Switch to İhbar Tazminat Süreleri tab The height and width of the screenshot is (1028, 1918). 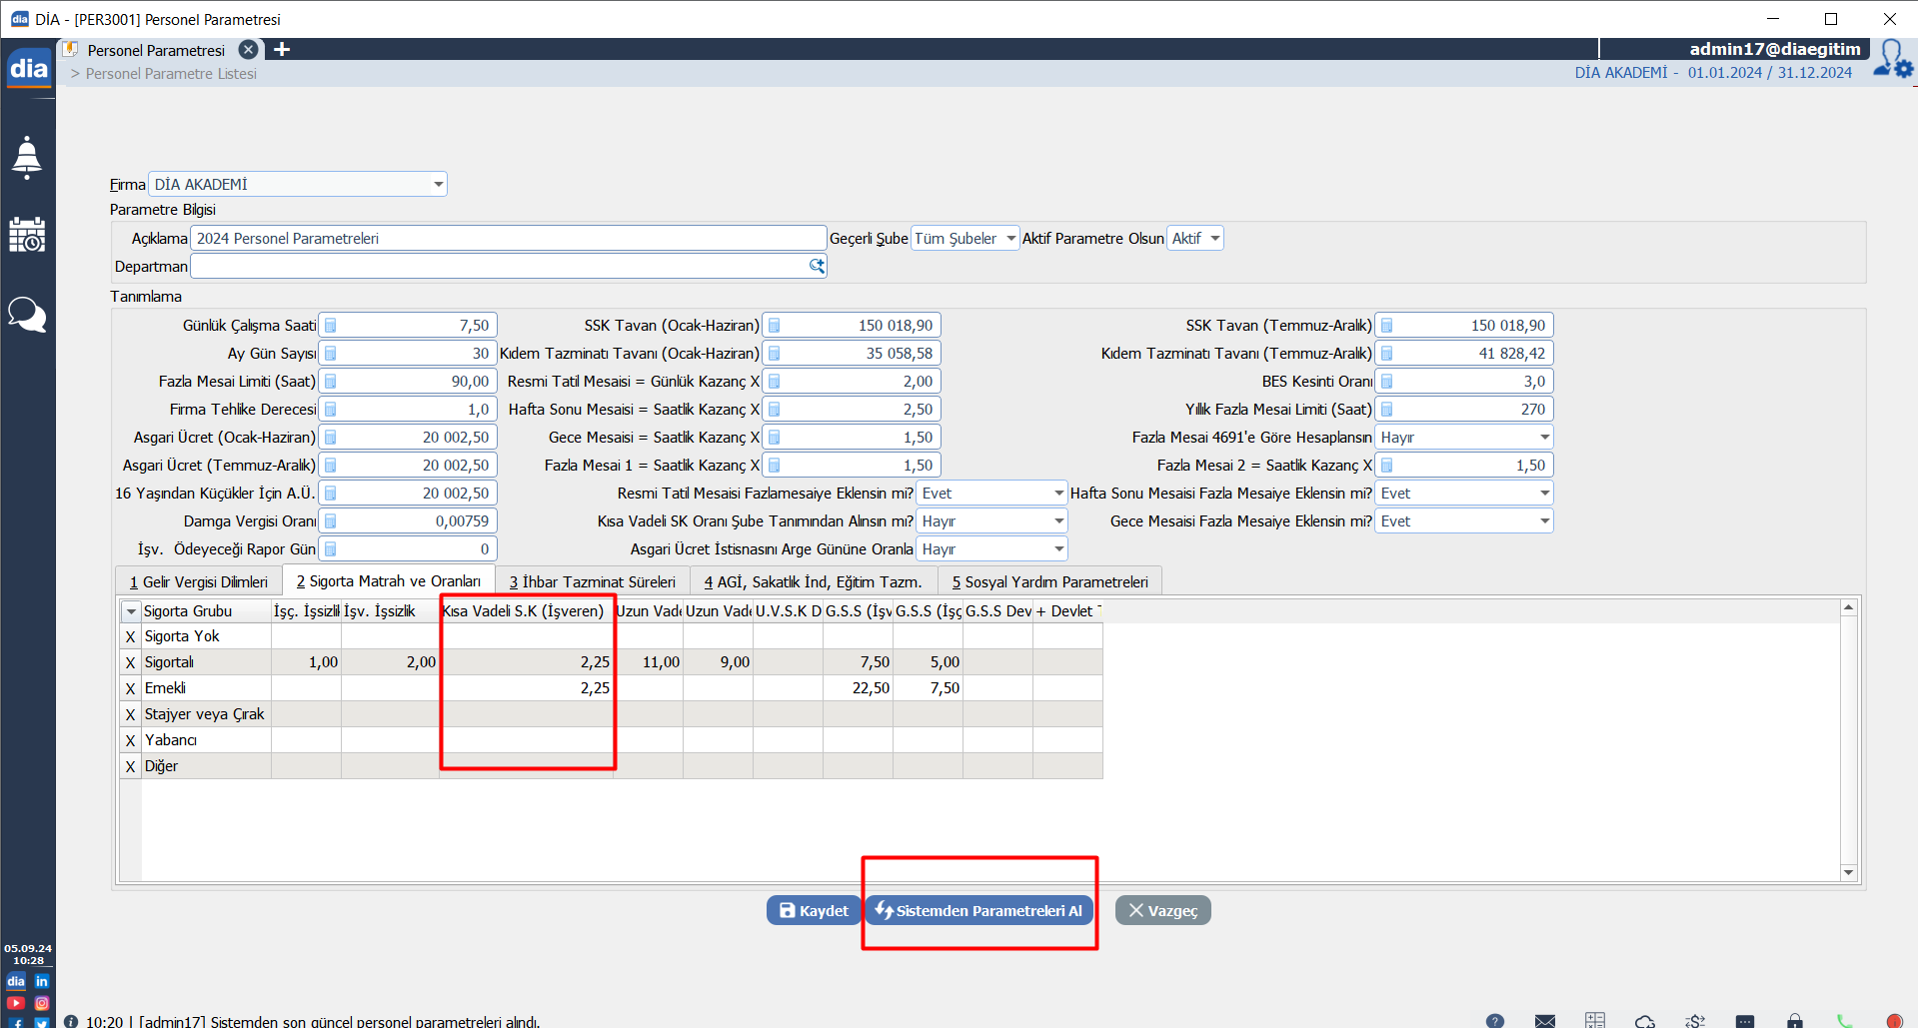593,581
